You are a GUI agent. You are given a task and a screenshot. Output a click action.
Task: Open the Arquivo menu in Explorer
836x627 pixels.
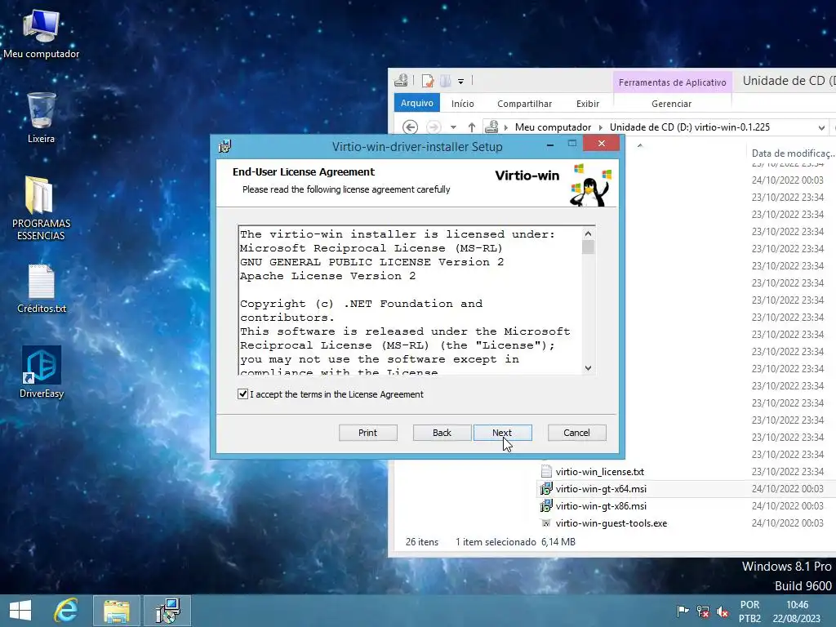[x=417, y=103]
